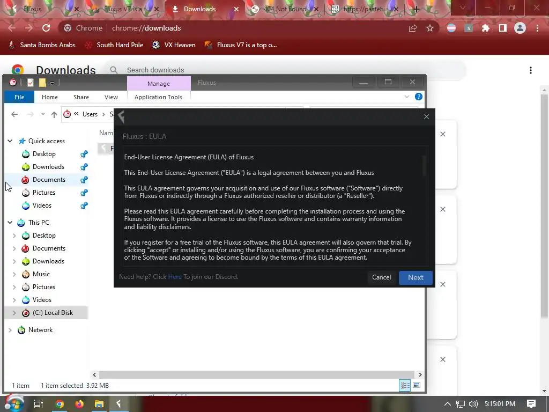Select the Application Tools tab

pos(158,97)
